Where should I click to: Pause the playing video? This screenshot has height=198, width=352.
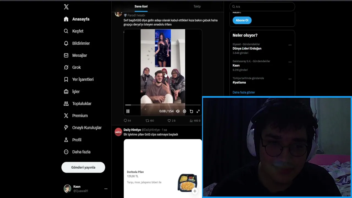[128, 111]
